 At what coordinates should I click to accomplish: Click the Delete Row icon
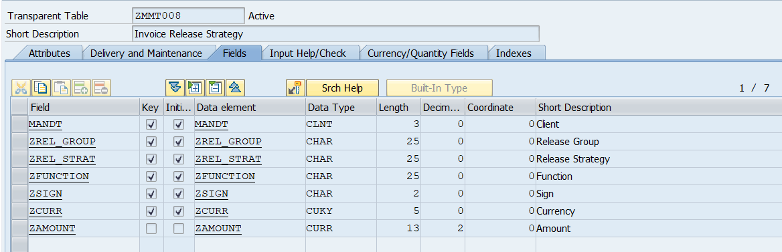click(x=100, y=88)
